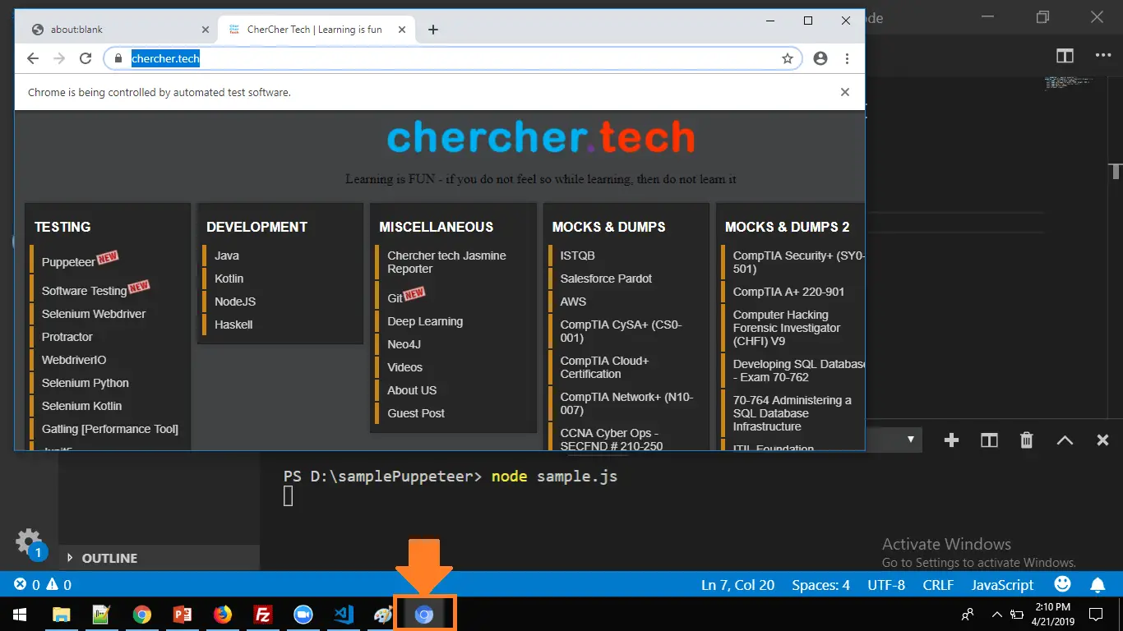This screenshot has height=631, width=1123.
Task: Launch FileZilla from the taskbar
Action: 262,614
